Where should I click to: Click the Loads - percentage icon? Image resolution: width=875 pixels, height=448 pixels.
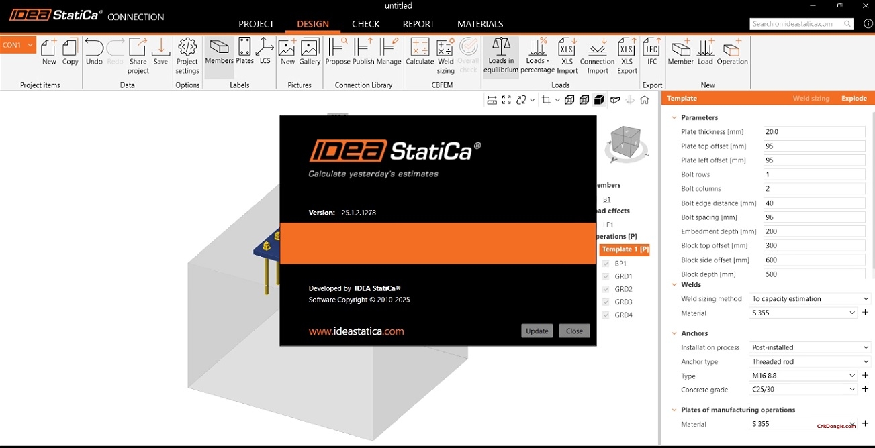pos(537,56)
